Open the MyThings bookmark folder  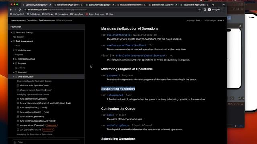(x=47, y=14)
